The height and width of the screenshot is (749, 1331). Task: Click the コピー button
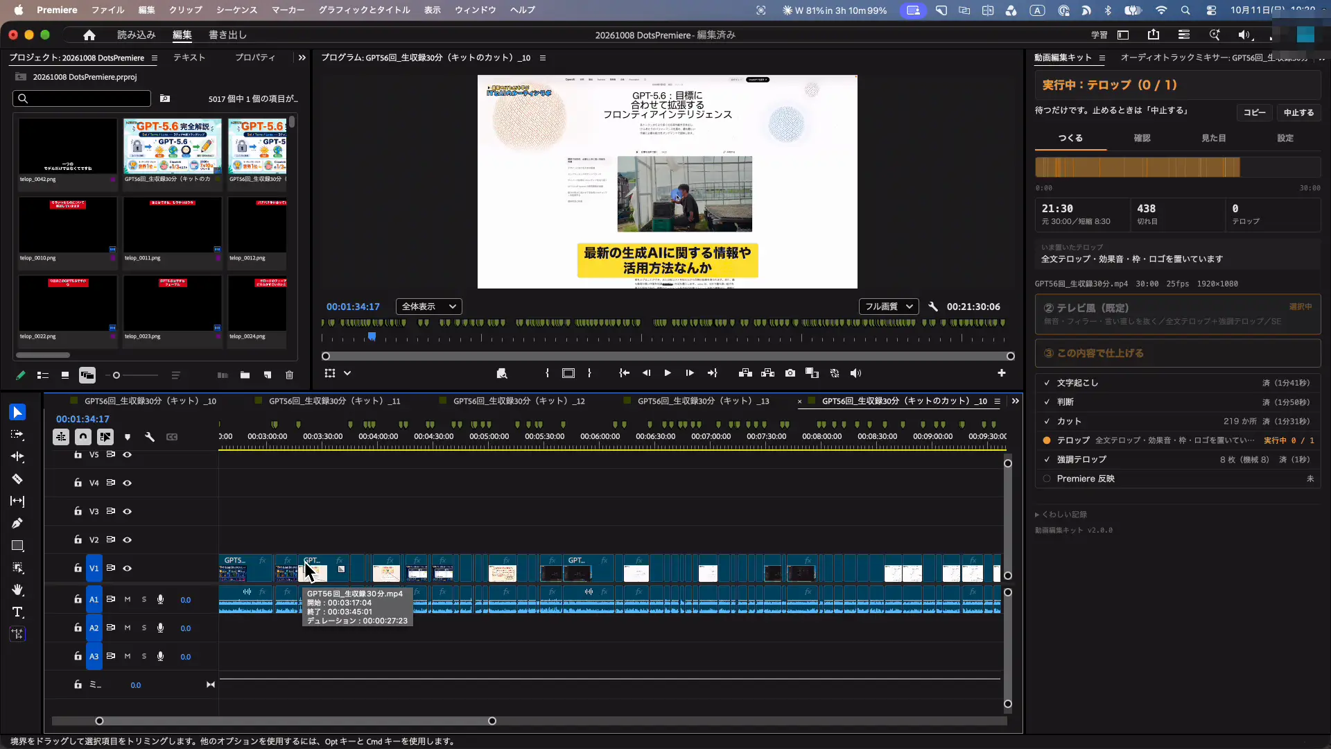pos(1254,112)
